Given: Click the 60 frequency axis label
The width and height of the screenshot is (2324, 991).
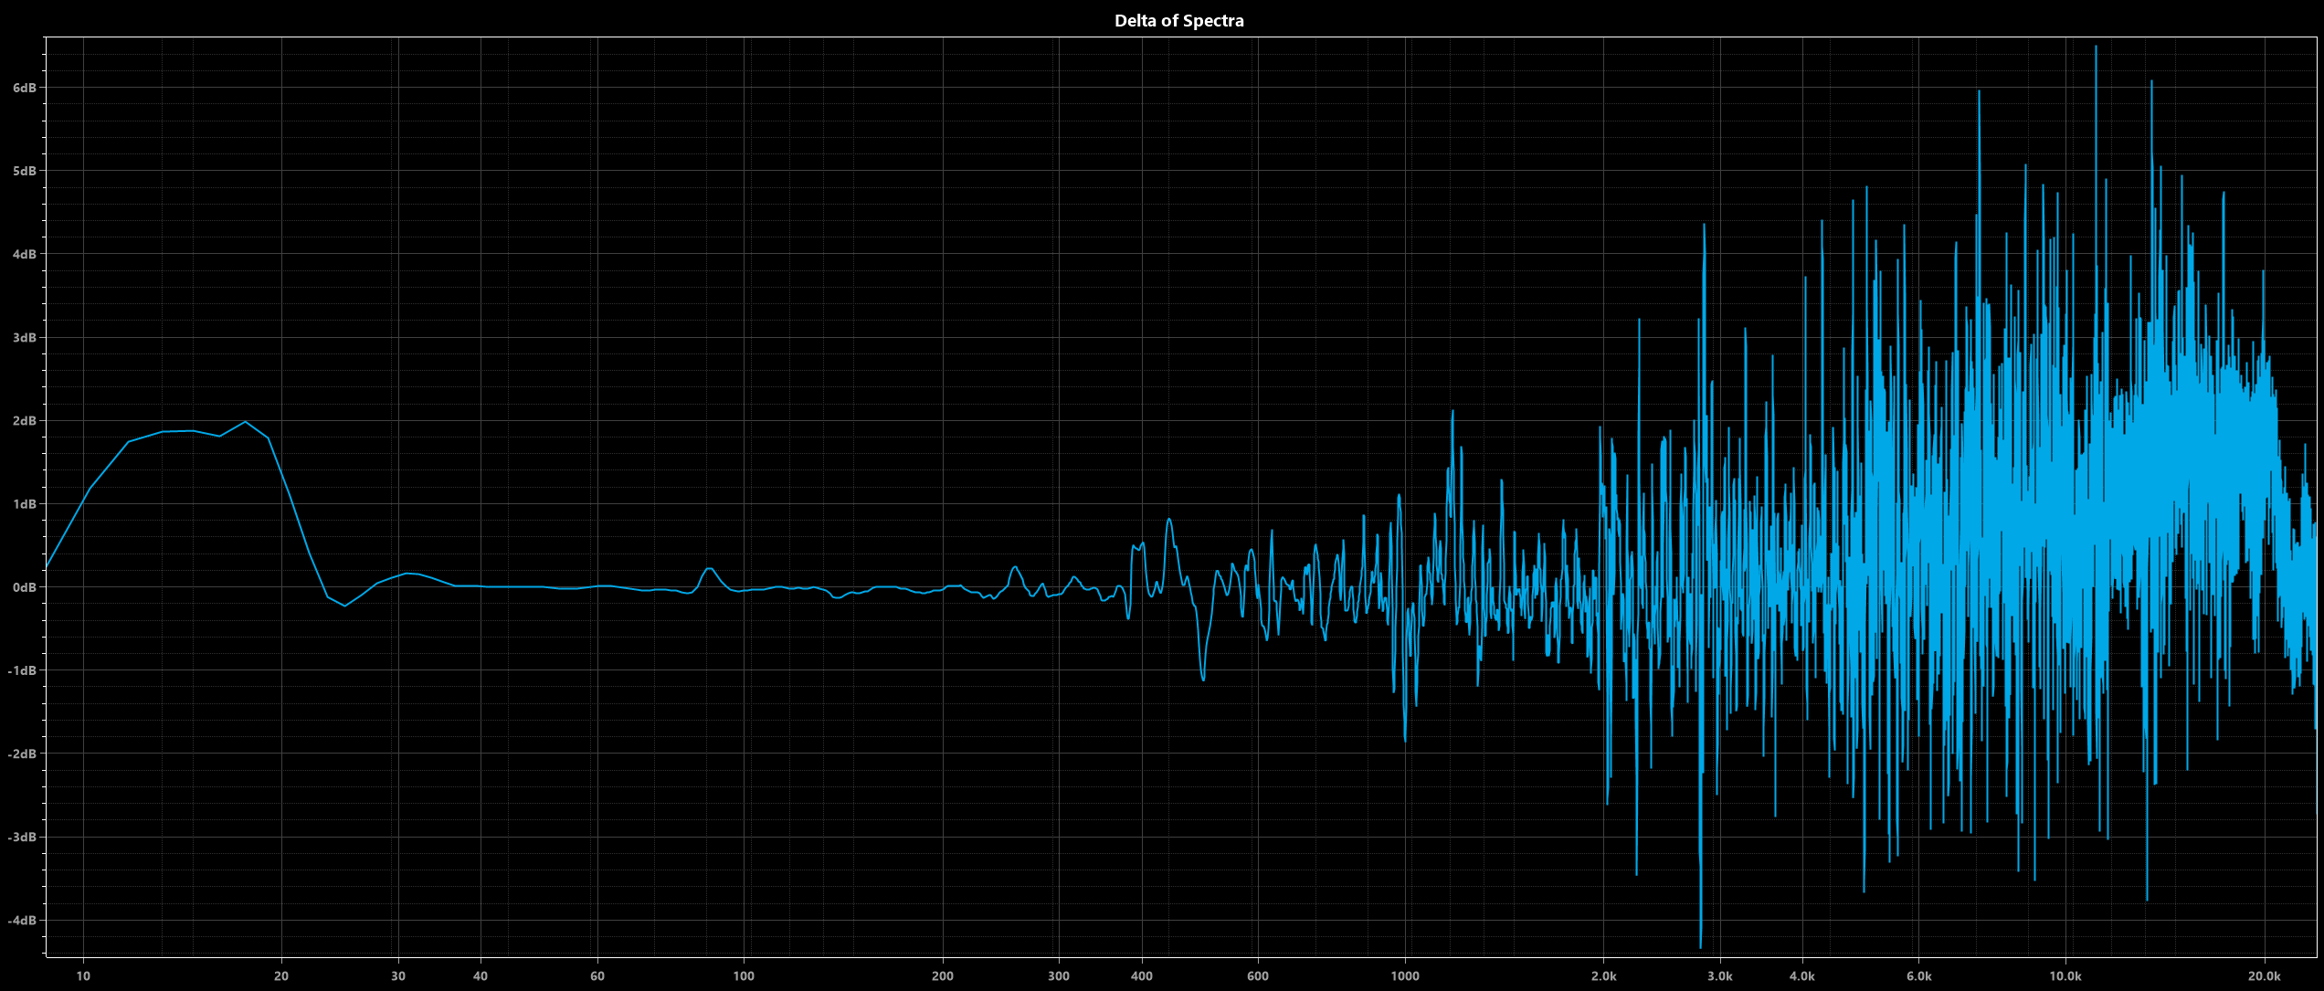Looking at the screenshot, I should click(x=597, y=975).
